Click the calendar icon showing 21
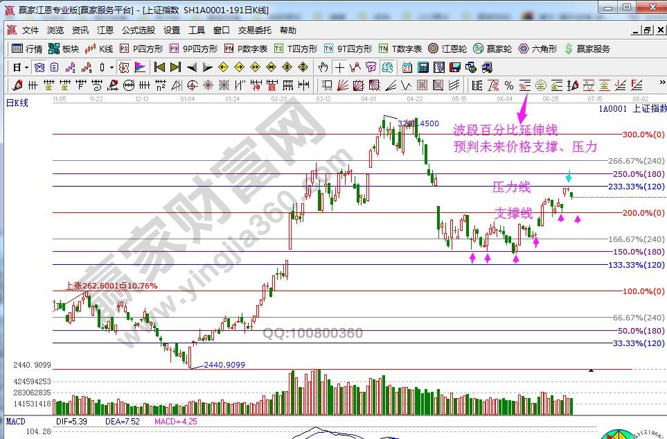 pos(406,67)
